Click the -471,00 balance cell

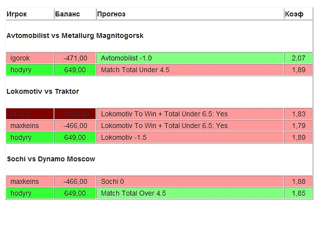click(75, 58)
